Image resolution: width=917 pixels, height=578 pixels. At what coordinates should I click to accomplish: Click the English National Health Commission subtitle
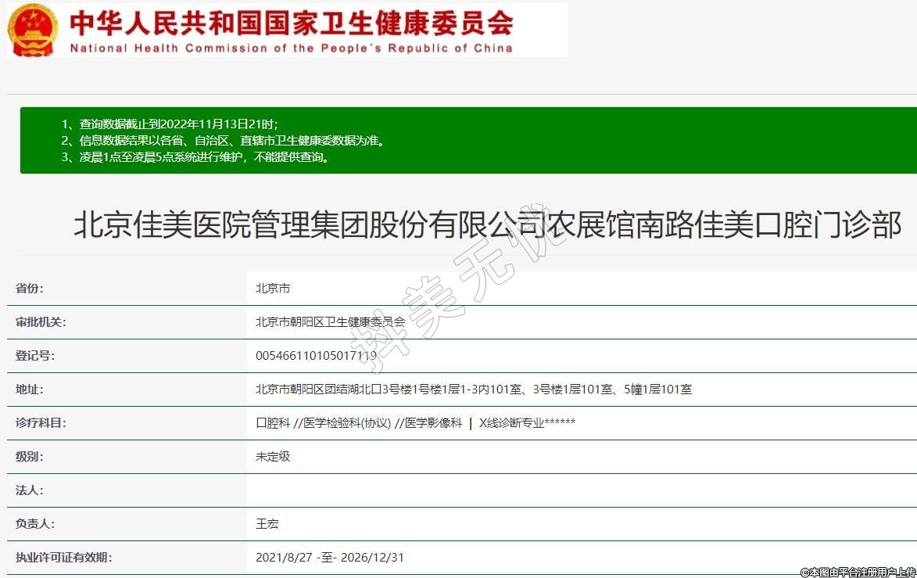291,48
